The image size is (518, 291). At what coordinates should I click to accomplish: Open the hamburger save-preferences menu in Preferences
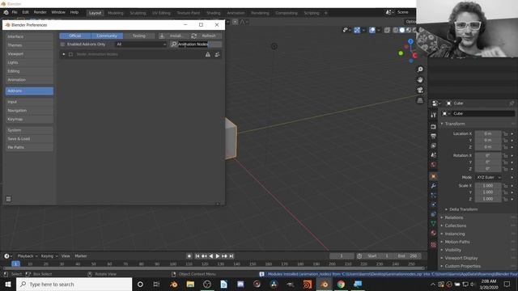coord(9,199)
